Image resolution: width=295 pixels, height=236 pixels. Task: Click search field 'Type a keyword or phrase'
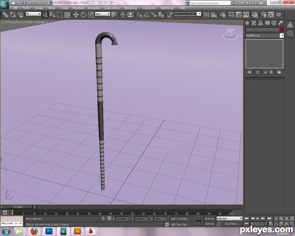click(x=210, y=3)
